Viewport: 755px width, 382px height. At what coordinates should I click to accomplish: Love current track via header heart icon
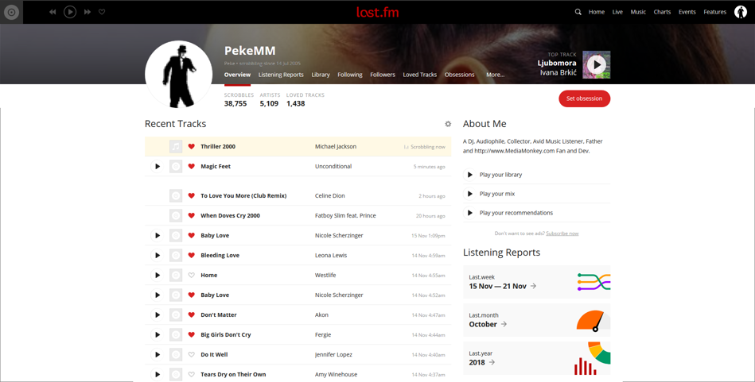102,12
